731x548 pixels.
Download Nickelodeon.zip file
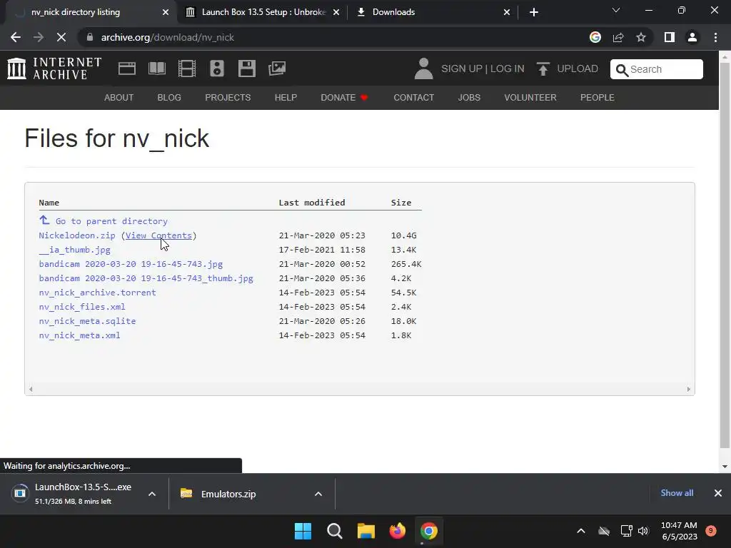(77, 235)
